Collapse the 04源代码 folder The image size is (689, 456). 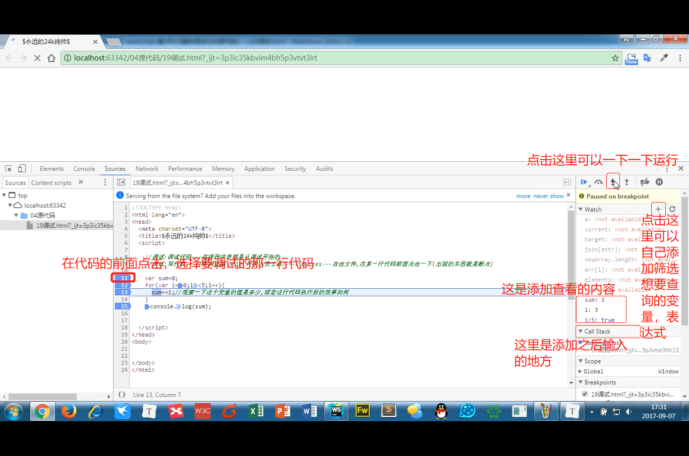[16, 215]
